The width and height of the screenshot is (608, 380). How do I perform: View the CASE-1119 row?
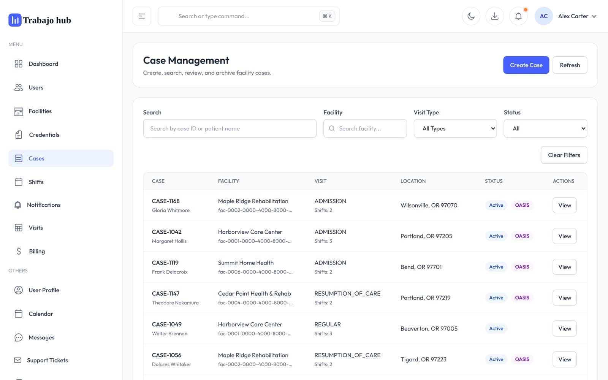pyautogui.click(x=564, y=267)
